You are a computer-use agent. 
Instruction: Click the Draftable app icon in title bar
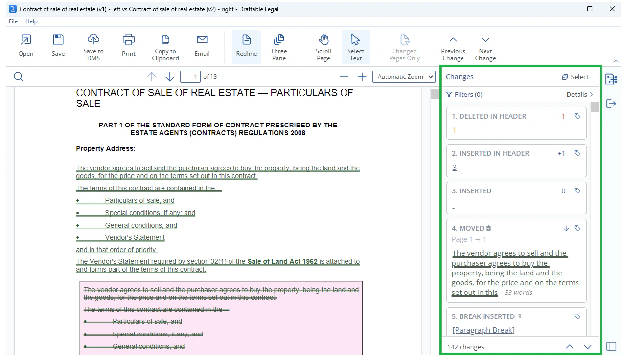coord(13,9)
